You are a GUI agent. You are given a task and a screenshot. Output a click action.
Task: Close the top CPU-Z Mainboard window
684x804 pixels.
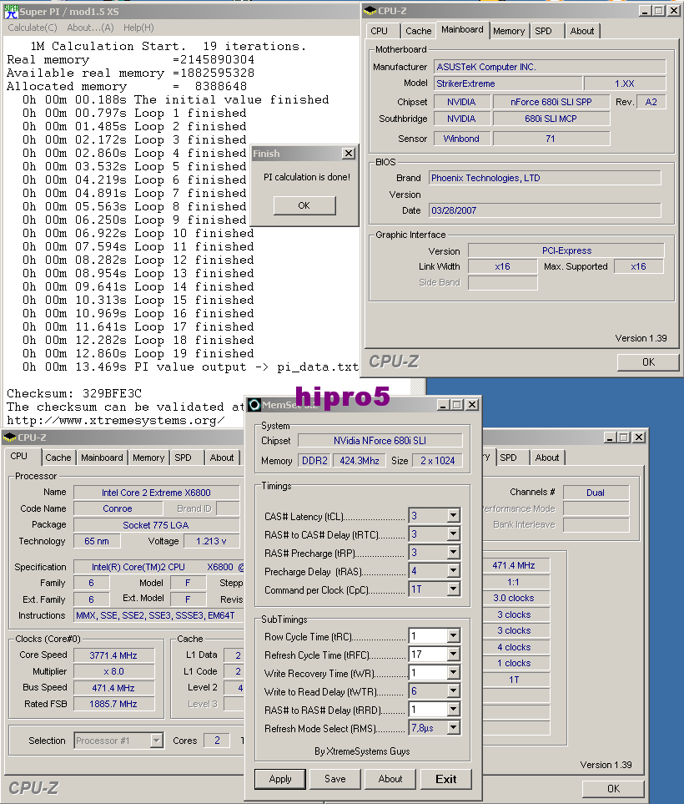point(674,11)
